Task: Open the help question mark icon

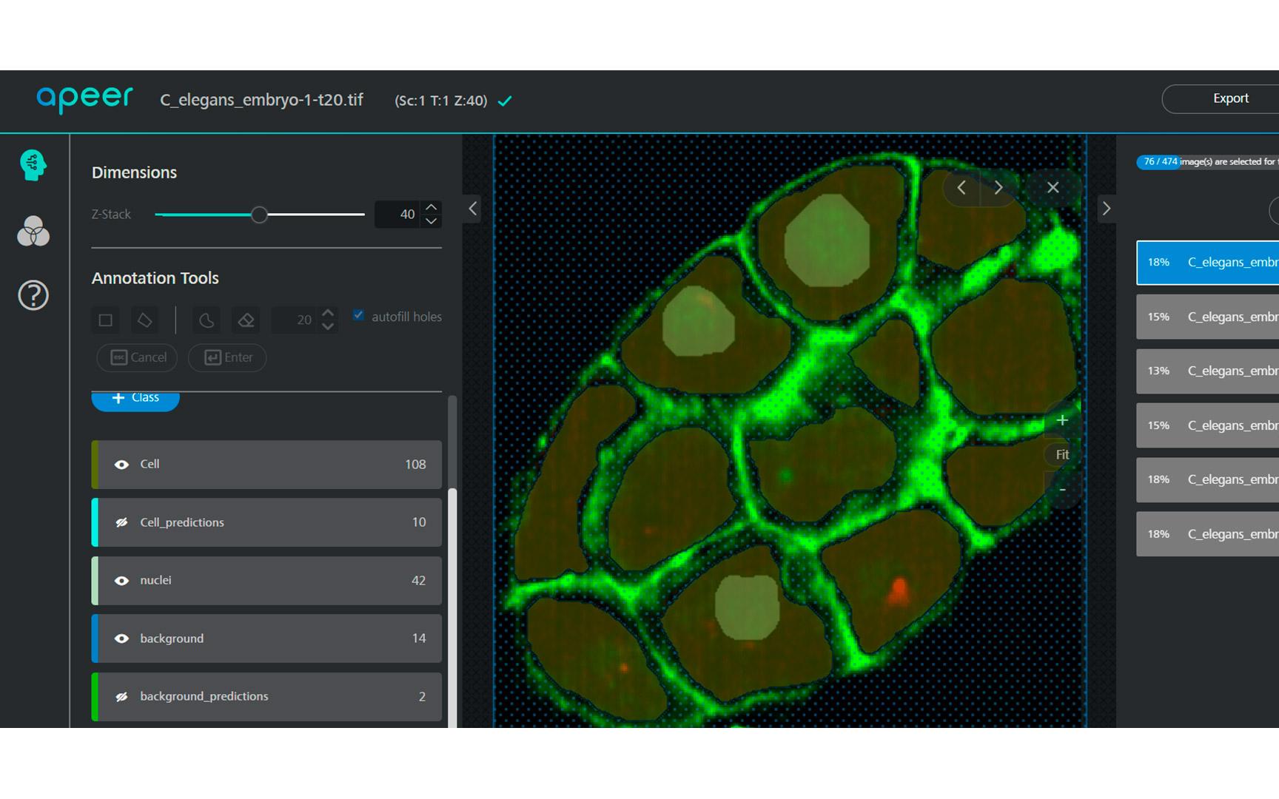Action: (x=33, y=295)
